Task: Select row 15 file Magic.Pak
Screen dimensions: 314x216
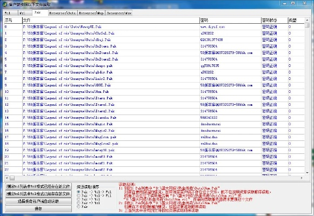Action: click(68, 124)
